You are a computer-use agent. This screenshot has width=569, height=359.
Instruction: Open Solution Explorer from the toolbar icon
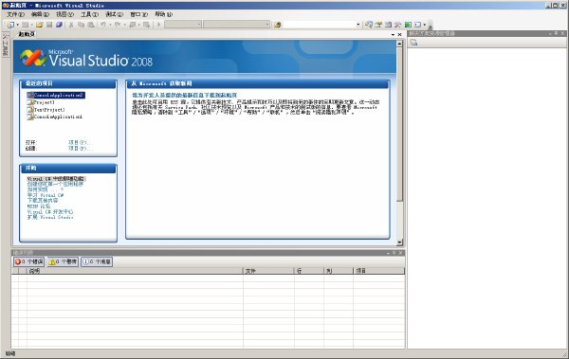tap(368, 25)
